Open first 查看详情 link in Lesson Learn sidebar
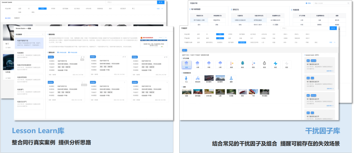 click(x=330, y=71)
